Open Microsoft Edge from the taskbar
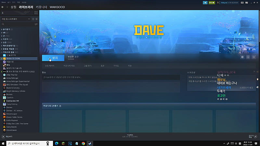The height and width of the screenshot is (146, 260). (57, 143)
